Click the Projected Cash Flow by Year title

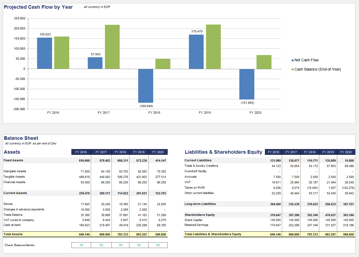38,7
